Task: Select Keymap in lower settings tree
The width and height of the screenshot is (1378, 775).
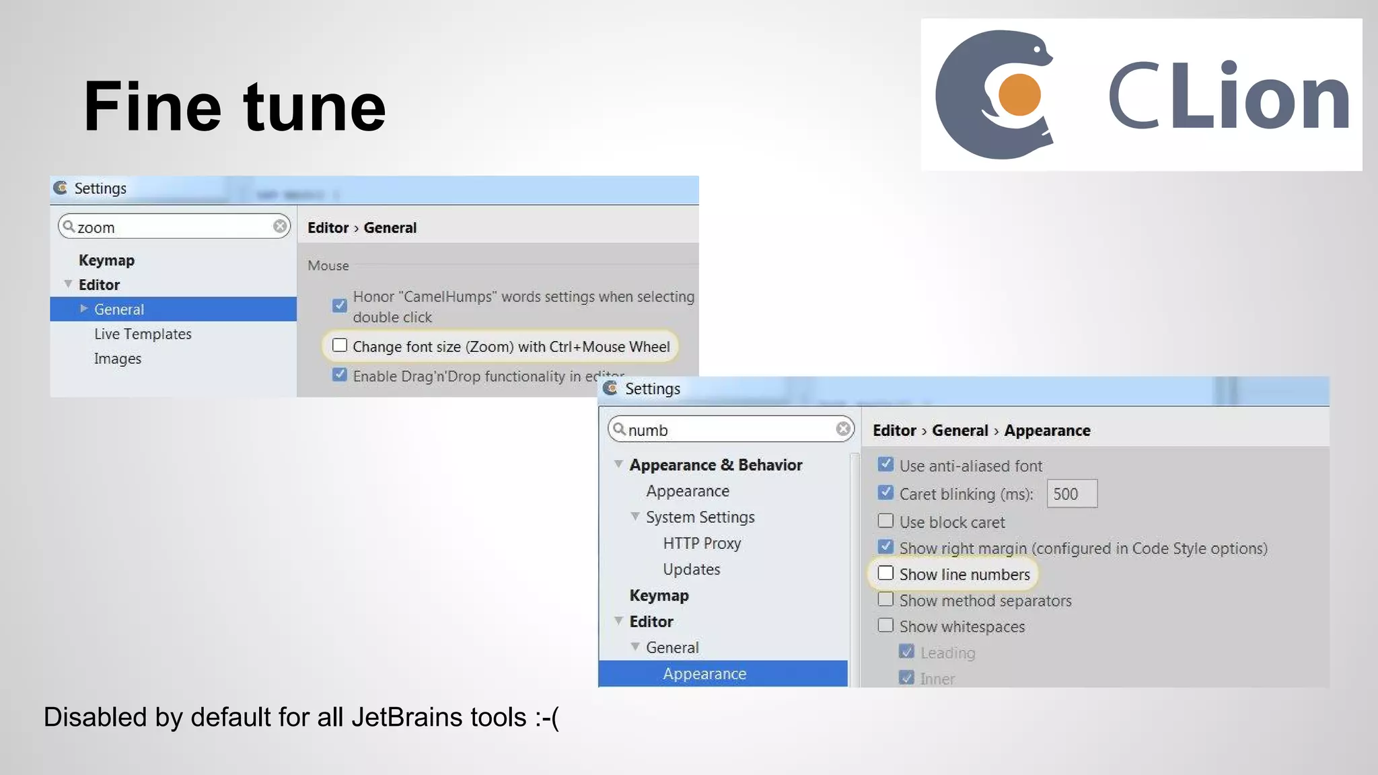Action: 659,595
